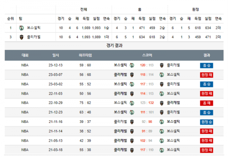
Task: Click team name 보스셀틱 in standings
Action: coord(34,28)
